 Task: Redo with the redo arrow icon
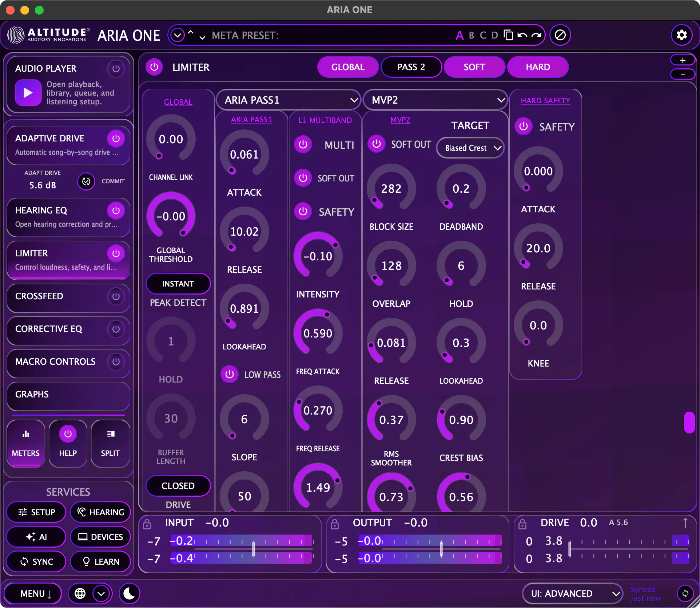tap(536, 35)
